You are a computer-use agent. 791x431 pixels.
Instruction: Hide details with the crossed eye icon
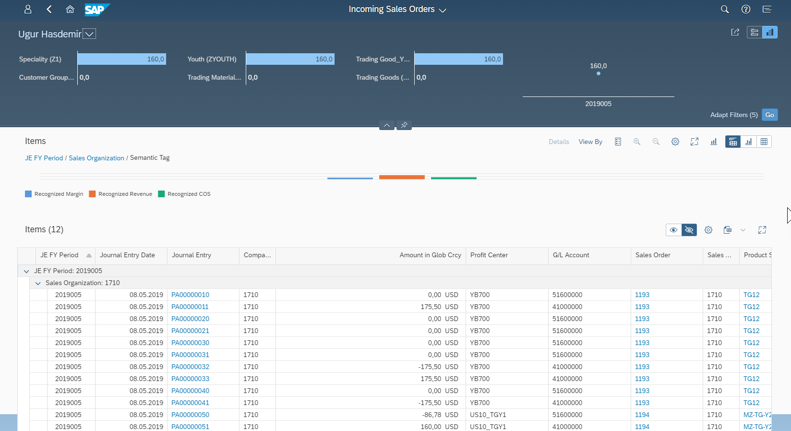[x=689, y=230]
